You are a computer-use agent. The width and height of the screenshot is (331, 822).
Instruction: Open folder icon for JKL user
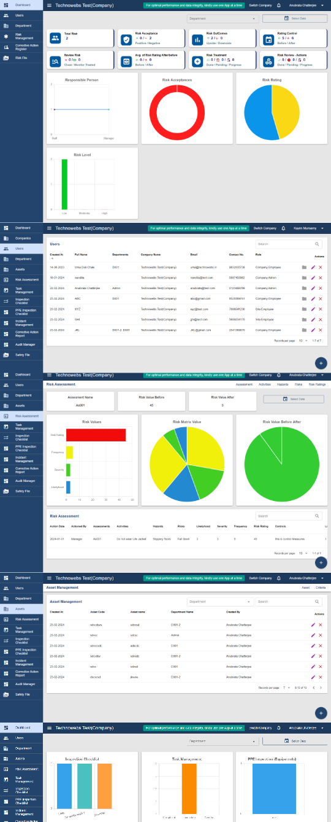(305, 330)
